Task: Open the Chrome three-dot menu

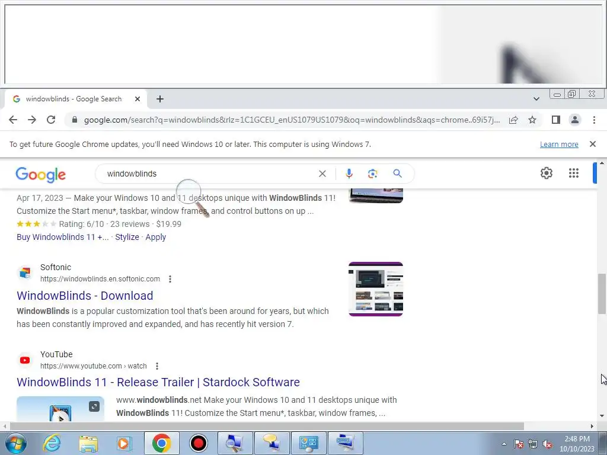Action: point(594,120)
